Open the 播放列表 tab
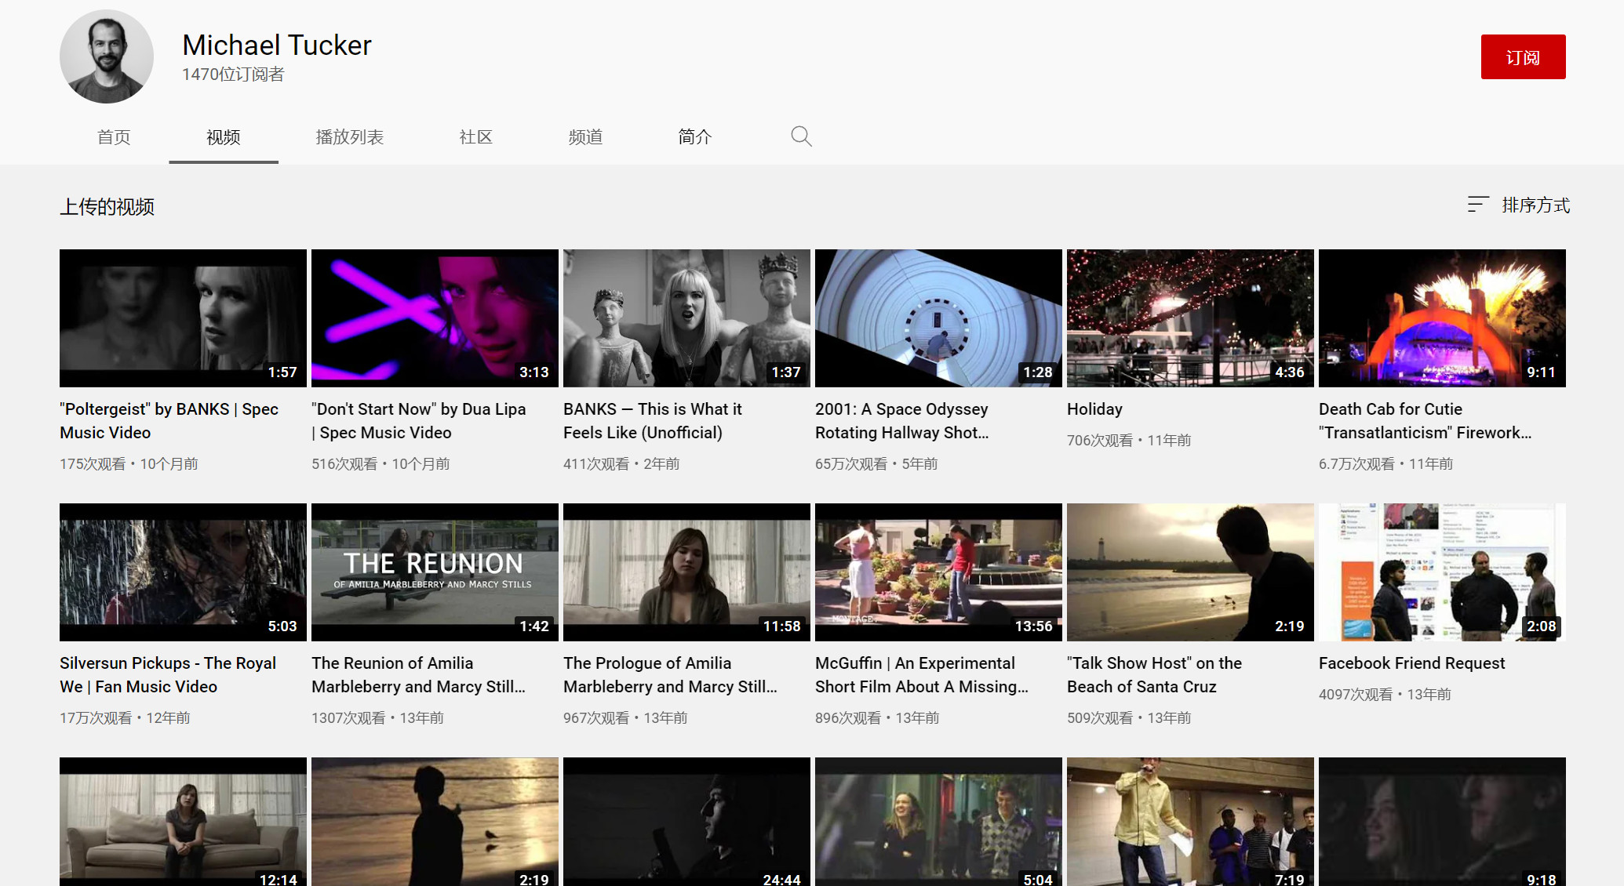Image resolution: width=1624 pixels, height=886 pixels. [349, 137]
